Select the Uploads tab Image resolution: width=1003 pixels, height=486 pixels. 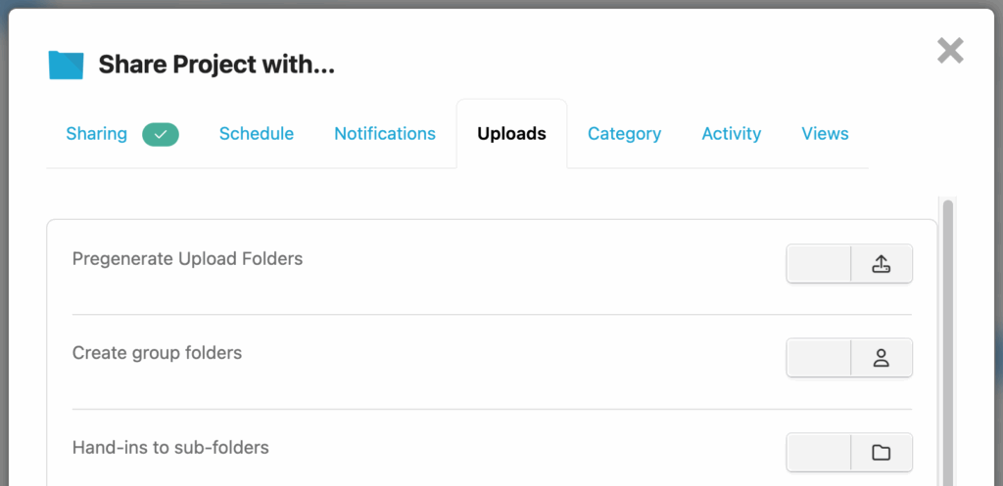(511, 134)
